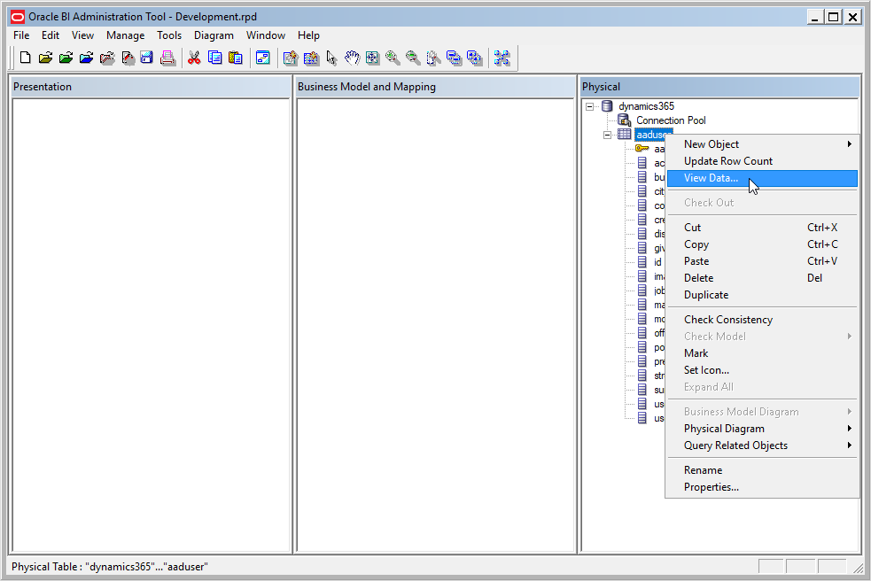Click the Paste clipboard icon in toolbar
This screenshot has height=581, width=871.
pos(235,58)
